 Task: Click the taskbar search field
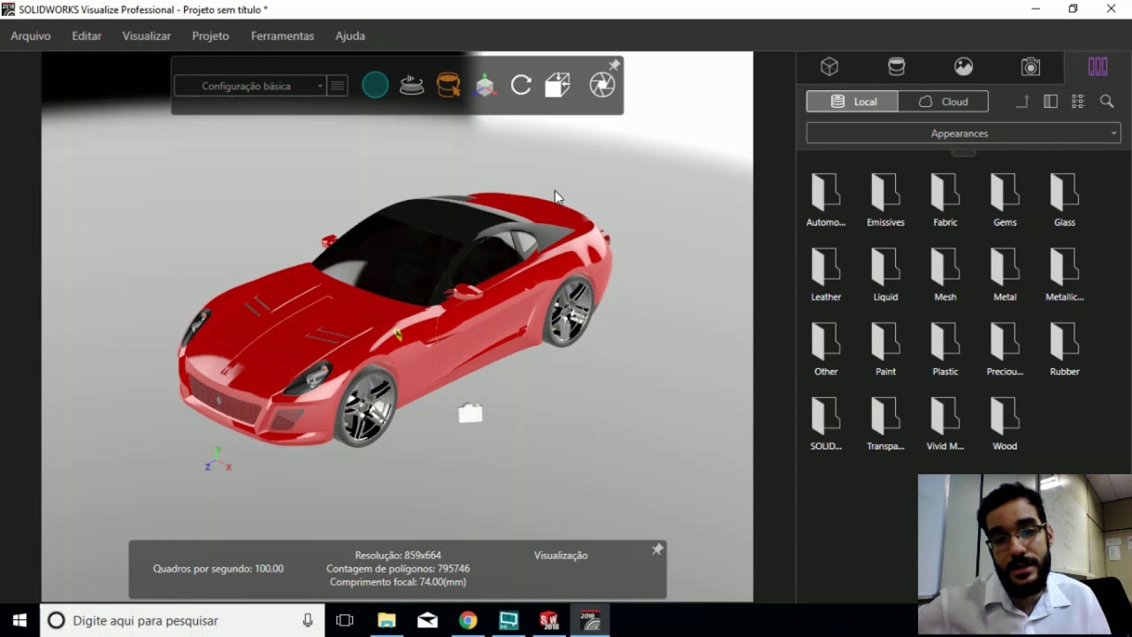tap(182, 620)
